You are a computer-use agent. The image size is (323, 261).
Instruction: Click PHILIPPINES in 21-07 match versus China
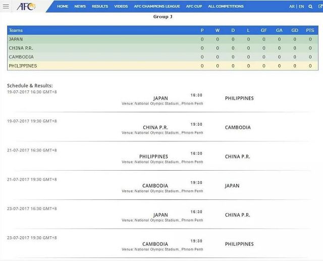(153, 156)
